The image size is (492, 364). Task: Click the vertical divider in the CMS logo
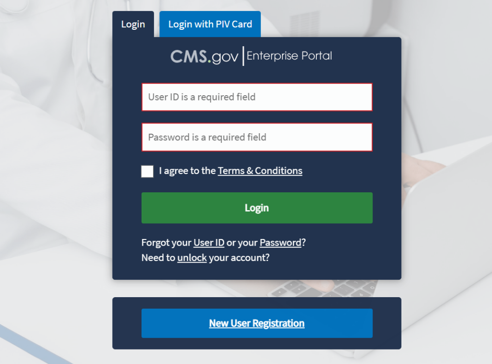tap(243, 56)
